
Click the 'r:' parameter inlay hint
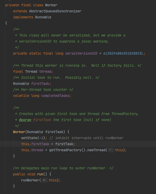[x=111, y=150]
